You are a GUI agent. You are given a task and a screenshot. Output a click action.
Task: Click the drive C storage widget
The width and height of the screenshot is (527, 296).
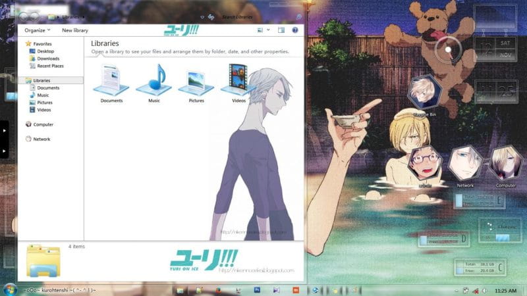click(480, 267)
